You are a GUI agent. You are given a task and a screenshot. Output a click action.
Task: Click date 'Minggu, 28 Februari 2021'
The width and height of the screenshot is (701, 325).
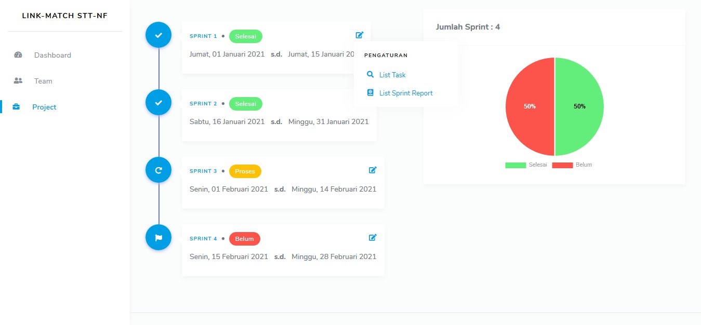[x=334, y=256]
